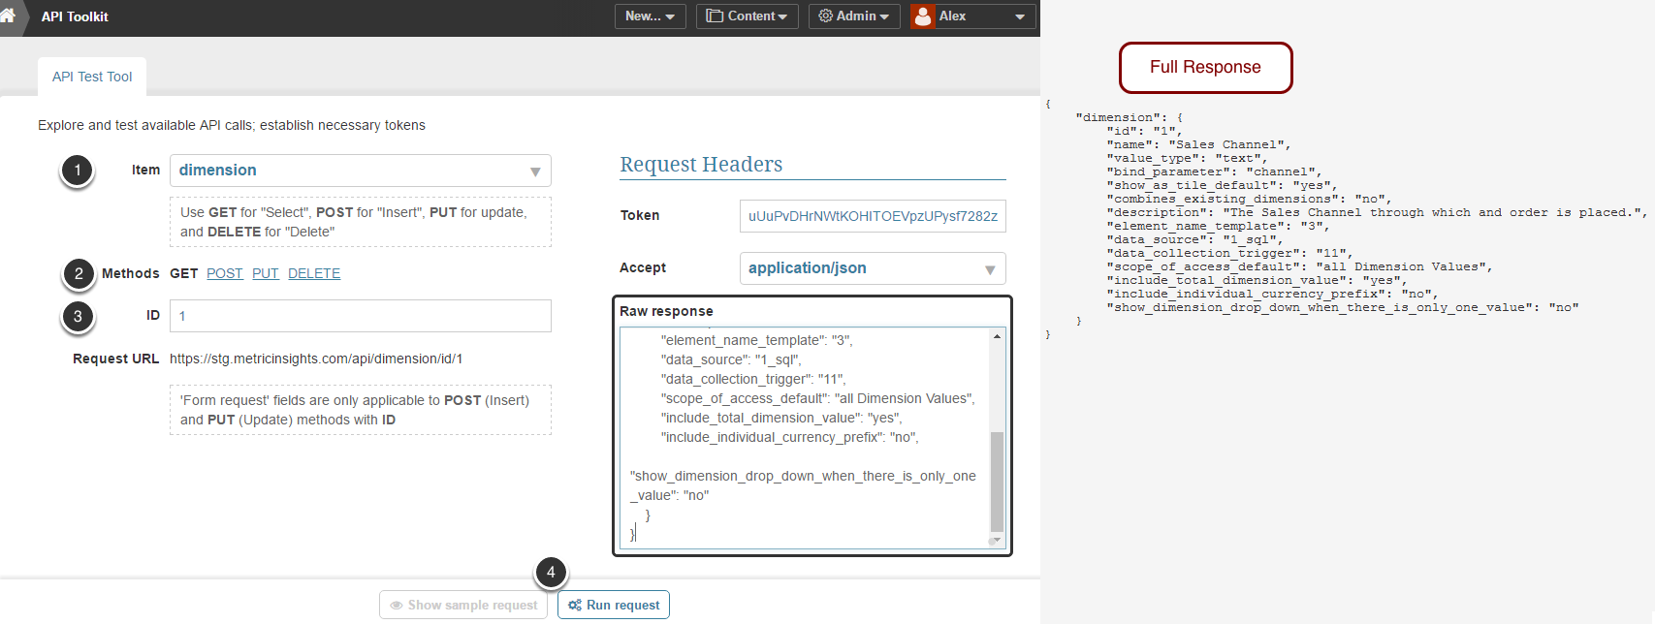Switch to the API Test Tool tab
Viewport: 1655px width, 624px height.
click(x=92, y=77)
